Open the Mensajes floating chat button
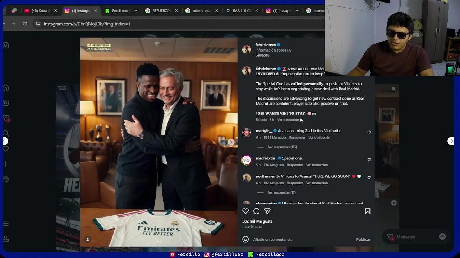460x258 pixels. click(x=416, y=237)
